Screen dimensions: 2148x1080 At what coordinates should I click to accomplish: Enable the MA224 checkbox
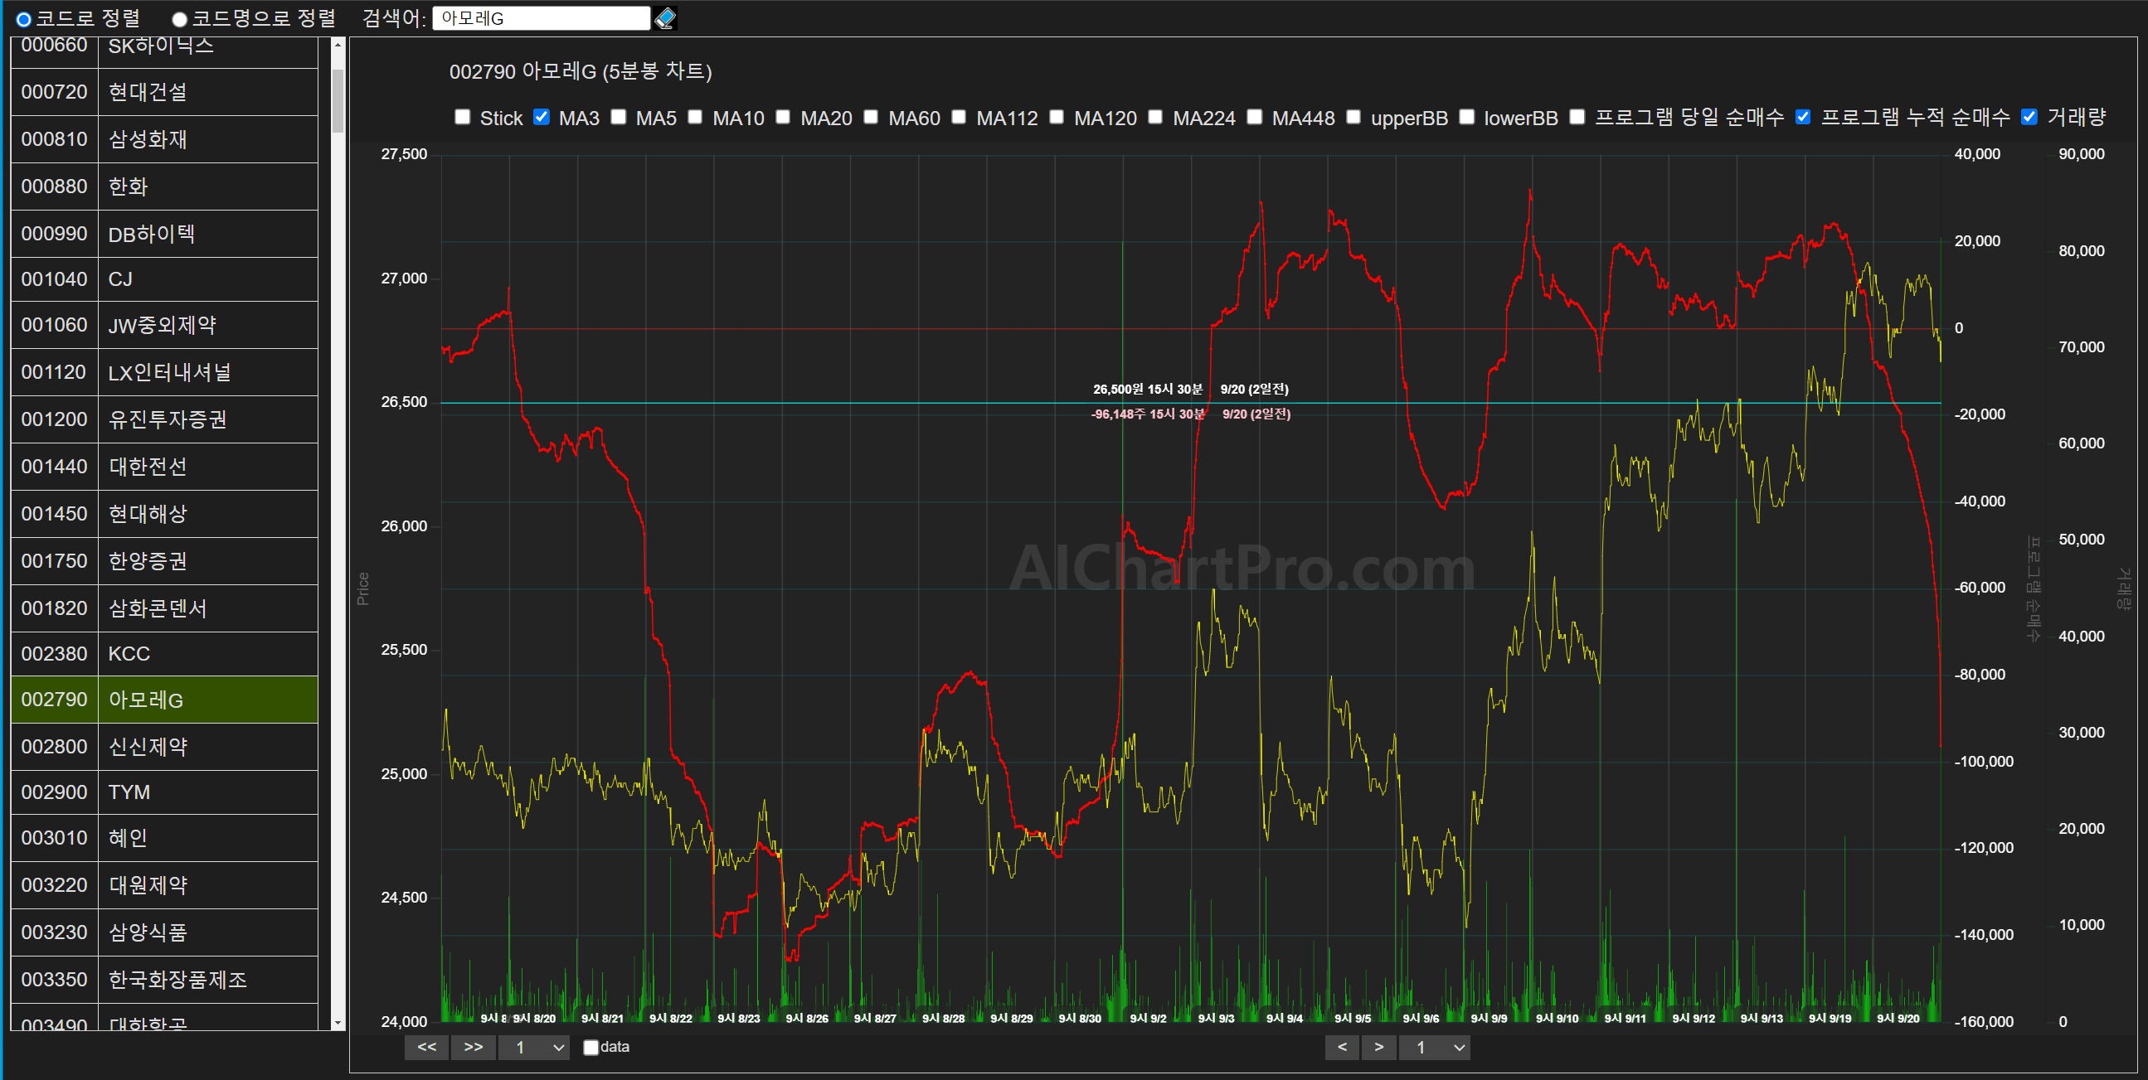pyautogui.click(x=1155, y=117)
